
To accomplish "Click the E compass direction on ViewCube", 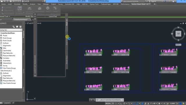I will 185,34.
